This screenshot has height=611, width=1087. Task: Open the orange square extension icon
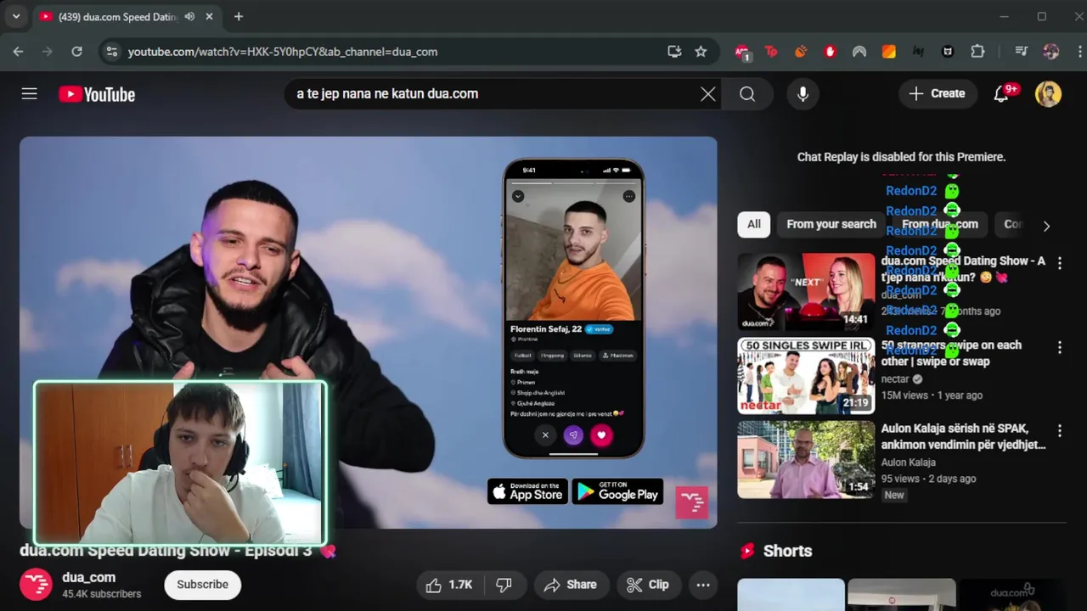tap(889, 52)
